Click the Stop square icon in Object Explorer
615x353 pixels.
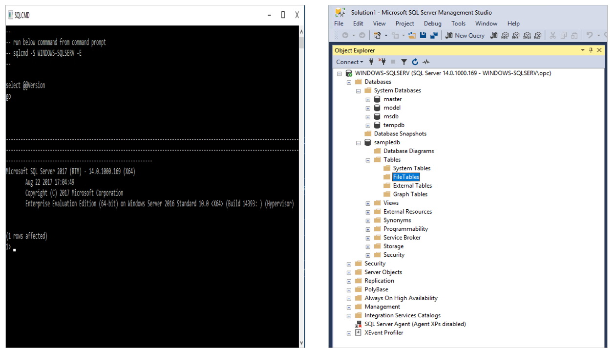point(393,62)
